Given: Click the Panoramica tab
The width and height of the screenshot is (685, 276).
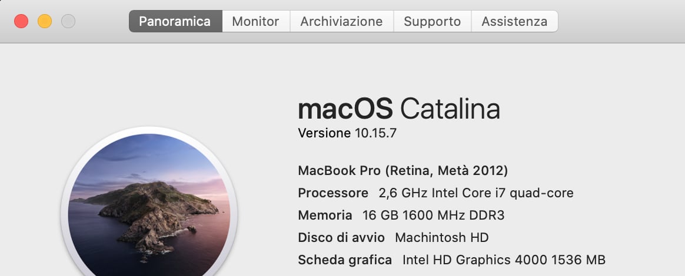Looking at the screenshot, I should coord(175,21).
